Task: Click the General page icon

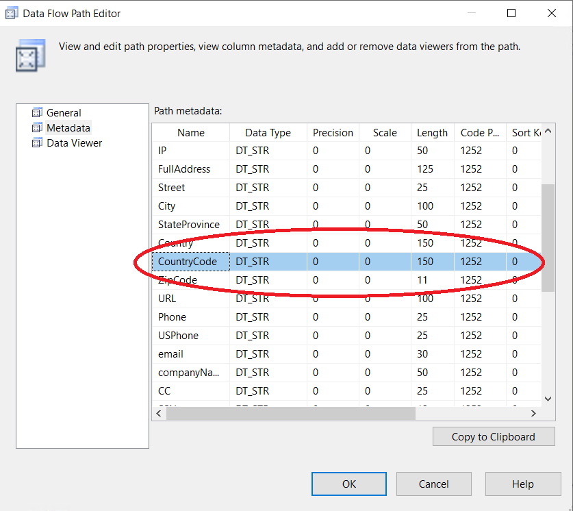Action: coord(37,113)
